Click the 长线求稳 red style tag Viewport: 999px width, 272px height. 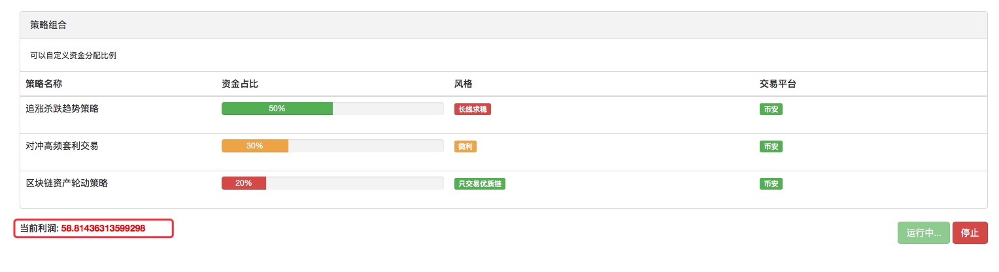click(x=473, y=109)
